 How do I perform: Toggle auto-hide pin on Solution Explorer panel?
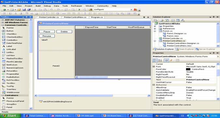click(214, 17)
